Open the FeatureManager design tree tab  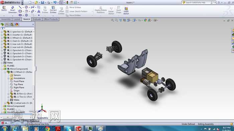2,24
